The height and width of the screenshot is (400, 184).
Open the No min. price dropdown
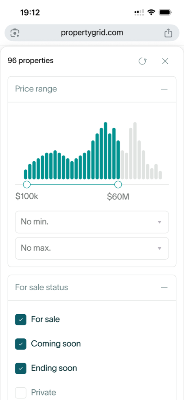[x=92, y=222]
